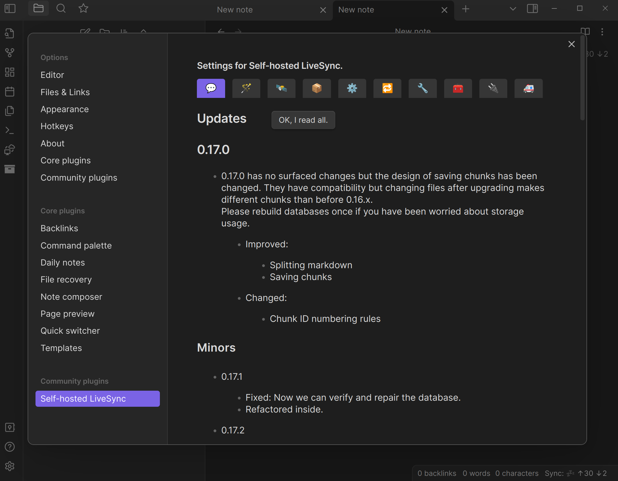
Task: Open the file explorer folder icon
Action: [39, 8]
